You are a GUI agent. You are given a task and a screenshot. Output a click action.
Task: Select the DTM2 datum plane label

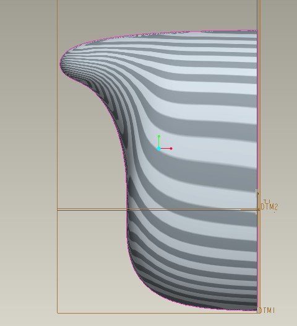click(x=269, y=207)
